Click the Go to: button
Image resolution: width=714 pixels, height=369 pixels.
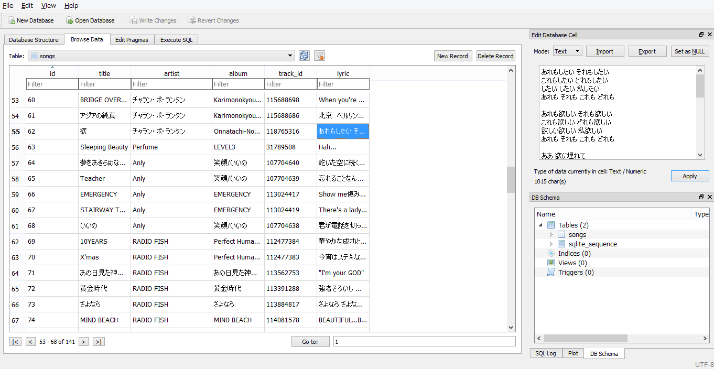click(x=310, y=342)
